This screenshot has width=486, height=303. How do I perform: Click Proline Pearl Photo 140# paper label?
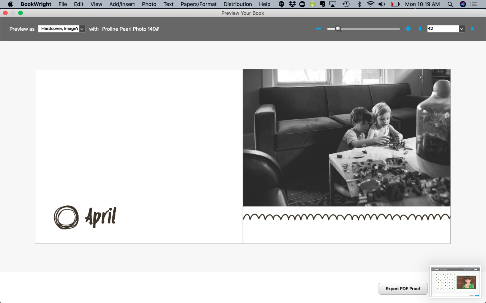pyautogui.click(x=130, y=29)
